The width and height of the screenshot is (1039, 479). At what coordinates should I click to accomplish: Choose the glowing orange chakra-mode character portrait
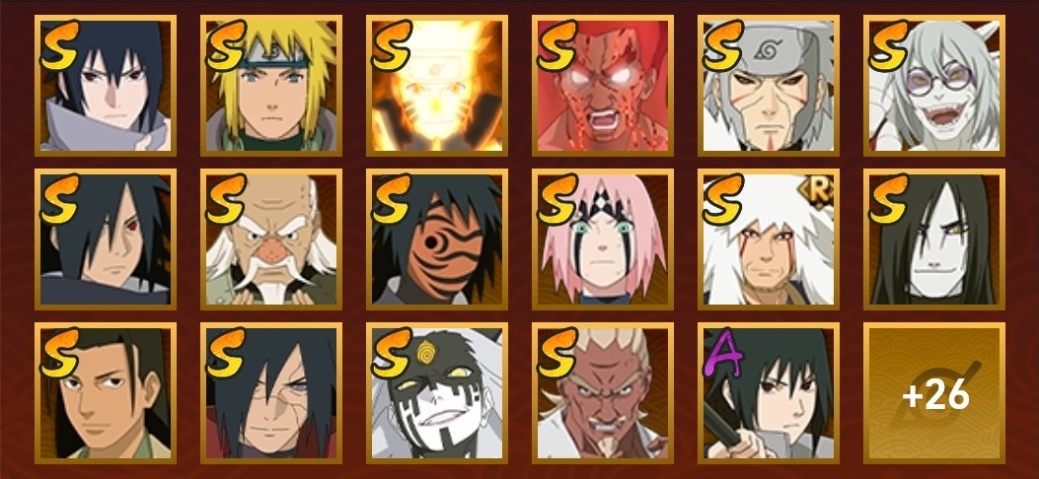tap(437, 86)
